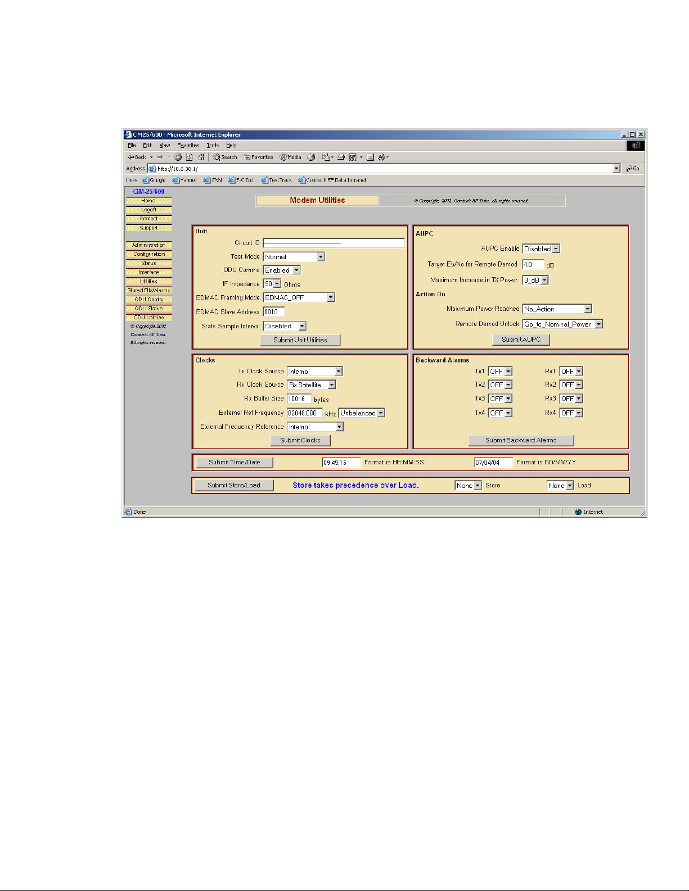Open the Tools menu
The height and width of the screenshot is (891, 689).
pyautogui.click(x=213, y=146)
